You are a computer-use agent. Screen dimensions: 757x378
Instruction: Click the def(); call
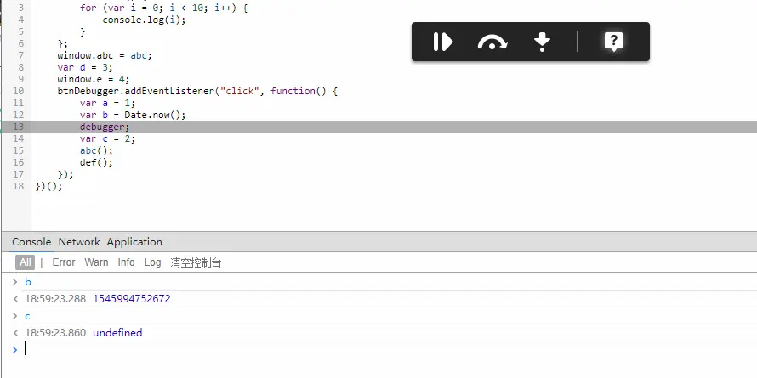coord(96,162)
